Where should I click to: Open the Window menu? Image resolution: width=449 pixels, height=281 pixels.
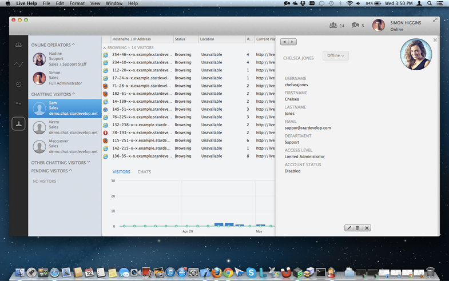(114, 3)
